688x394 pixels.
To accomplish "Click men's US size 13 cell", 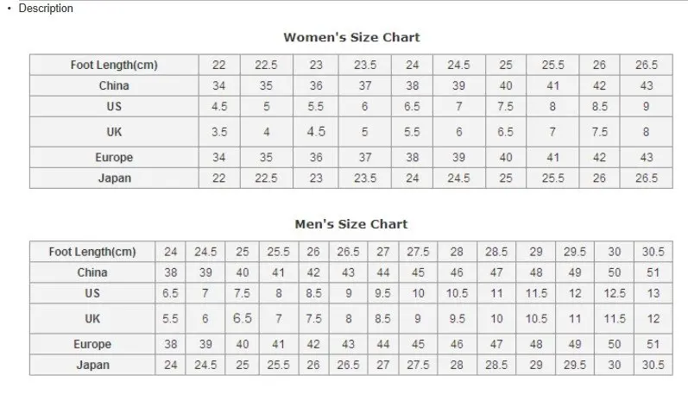I will pos(653,293).
